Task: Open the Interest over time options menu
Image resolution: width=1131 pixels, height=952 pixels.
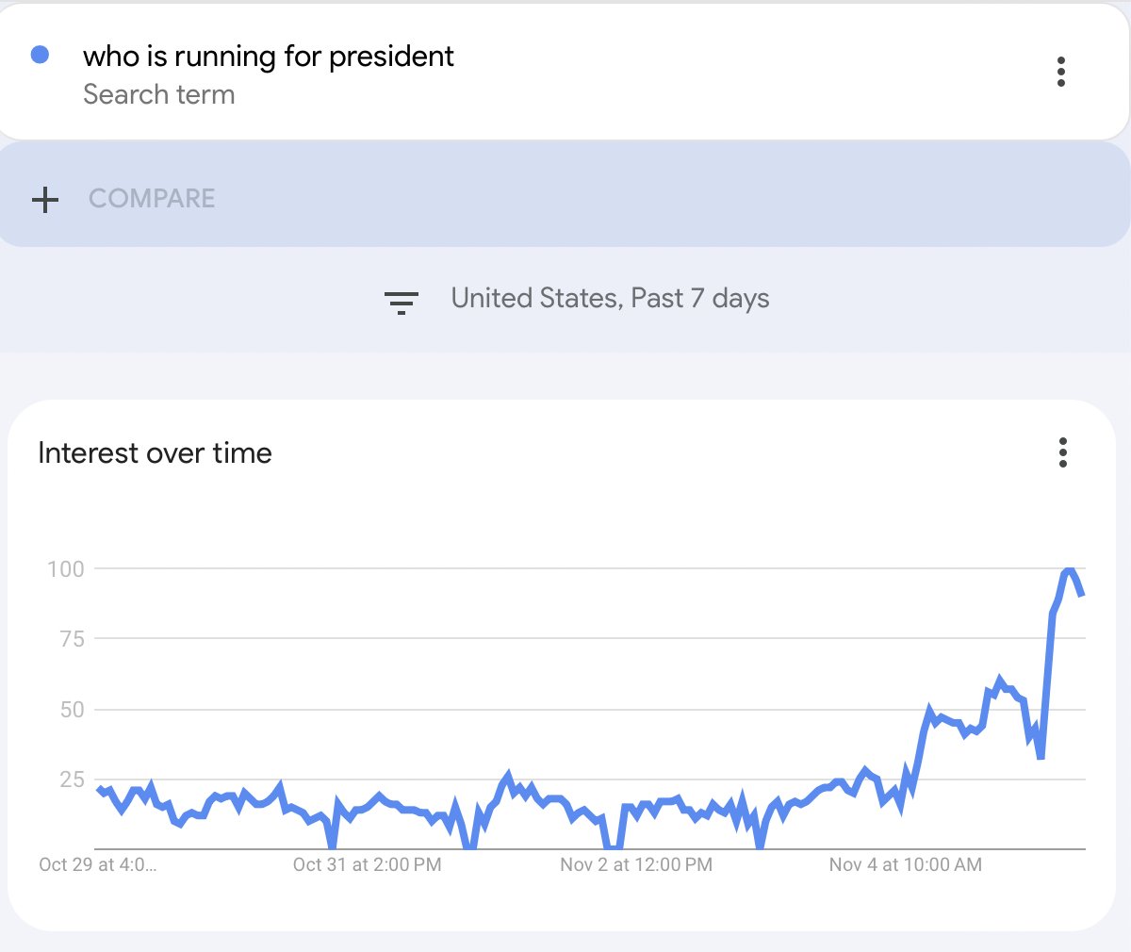Action: point(1063,452)
